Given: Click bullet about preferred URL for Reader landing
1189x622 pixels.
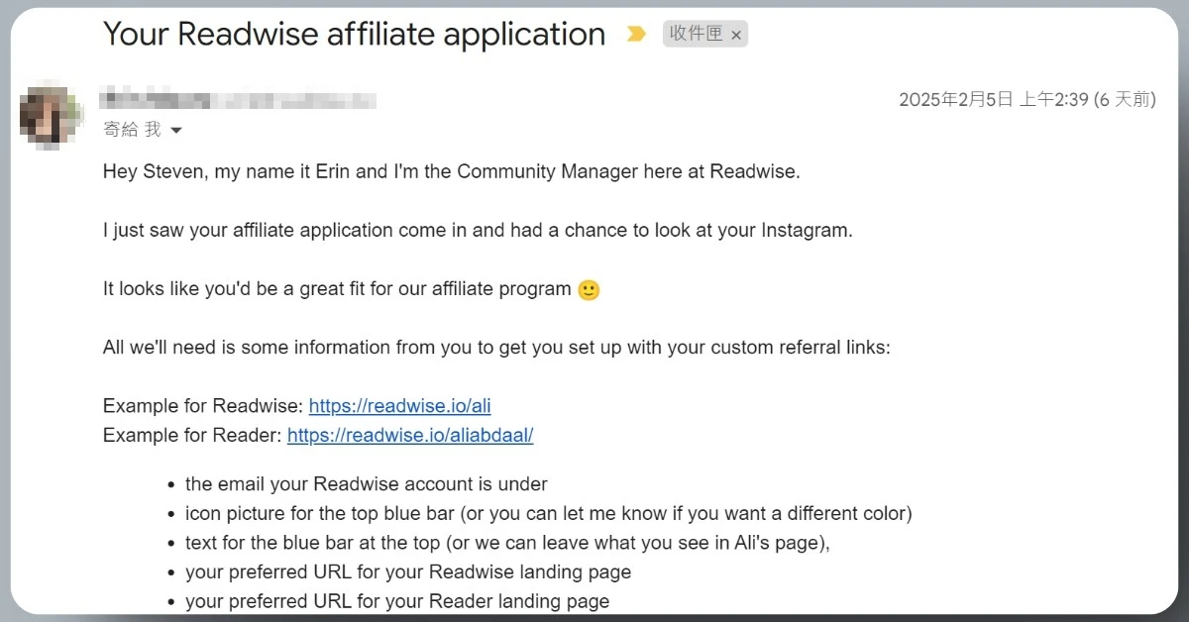Looking at the screenshot, I should (397, 601).
